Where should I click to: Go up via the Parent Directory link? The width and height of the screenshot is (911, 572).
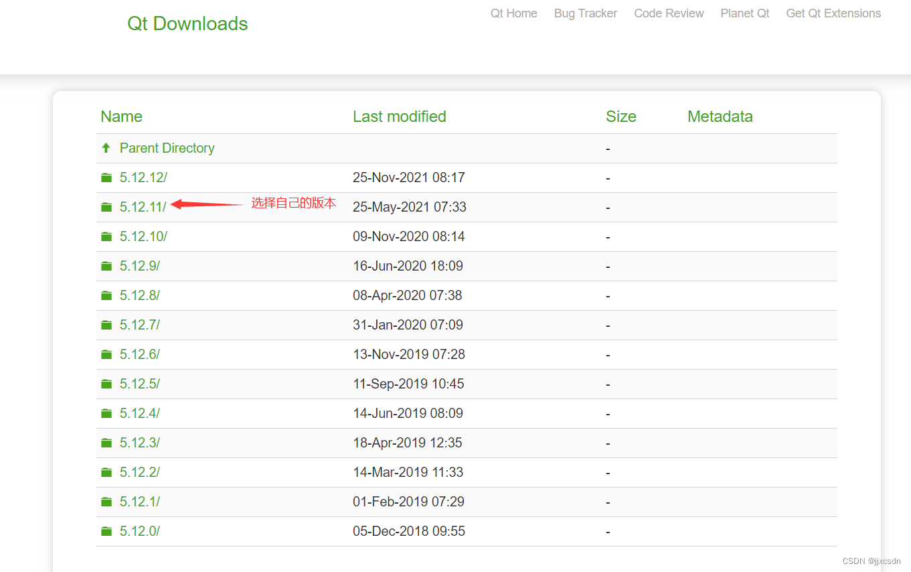167,148
